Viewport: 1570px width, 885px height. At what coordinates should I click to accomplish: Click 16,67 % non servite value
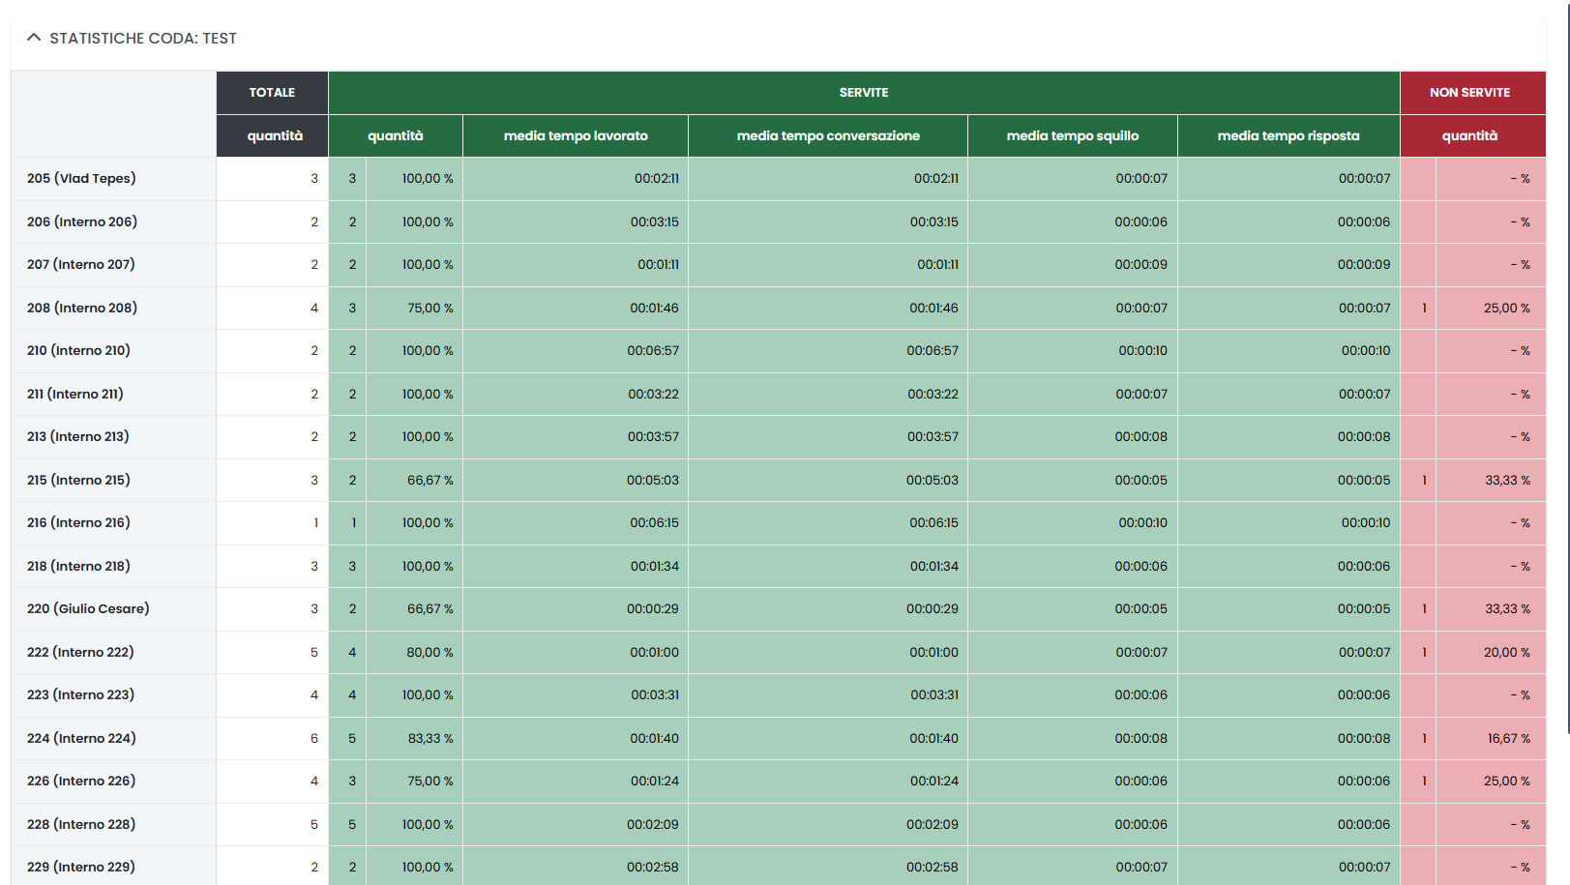1508,739
